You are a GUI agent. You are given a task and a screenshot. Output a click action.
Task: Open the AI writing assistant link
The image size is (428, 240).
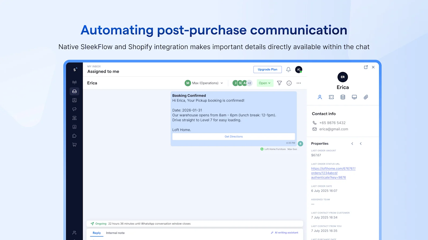click(x=284, y=233)
